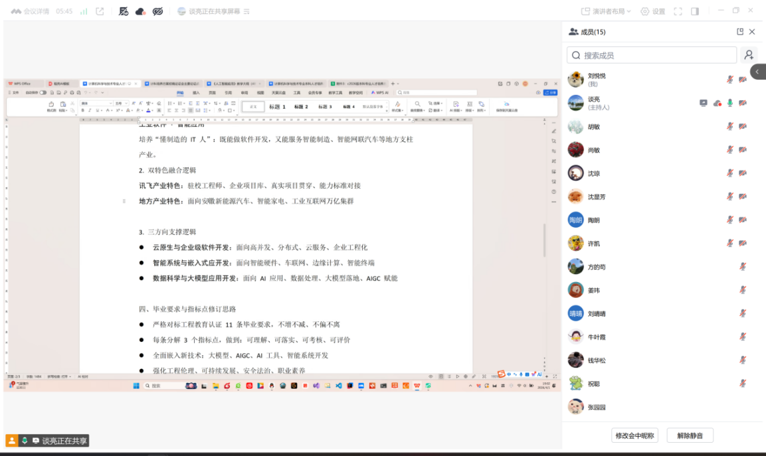
Task: Click the format painter (格式刷) icon
Action: point(51,105)
